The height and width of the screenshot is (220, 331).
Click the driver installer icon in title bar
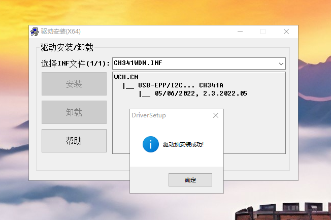coord(35,32)
